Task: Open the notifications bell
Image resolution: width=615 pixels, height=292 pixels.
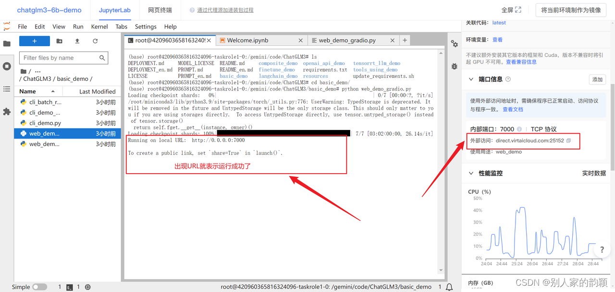Action: tap(449, 286)
